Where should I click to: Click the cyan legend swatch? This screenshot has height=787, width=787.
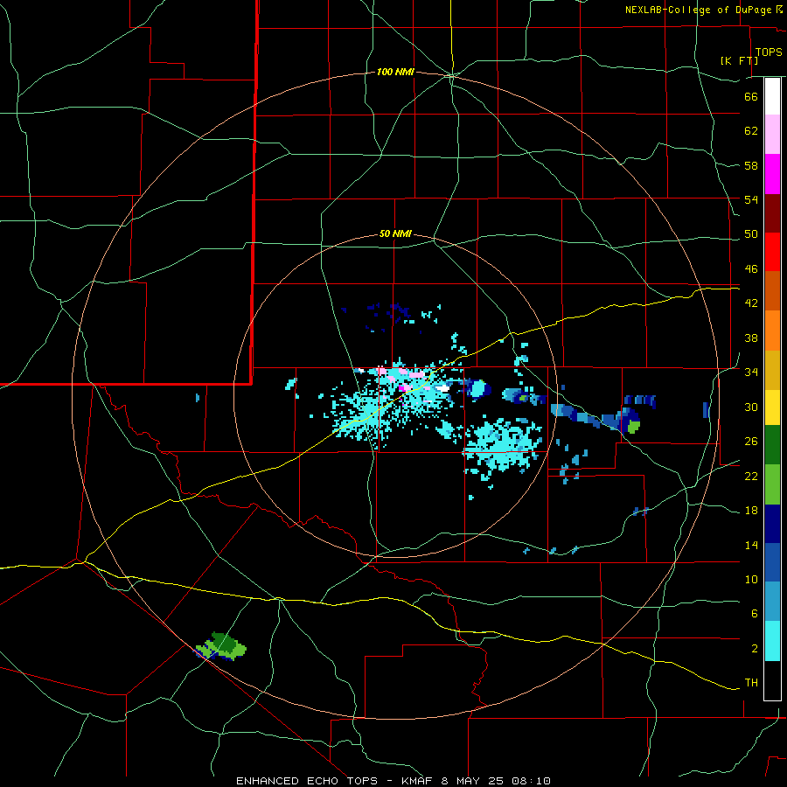772,641
